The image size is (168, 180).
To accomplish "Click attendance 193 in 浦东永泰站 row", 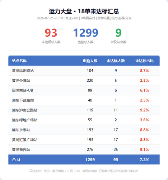I will (x=90, y=130).
